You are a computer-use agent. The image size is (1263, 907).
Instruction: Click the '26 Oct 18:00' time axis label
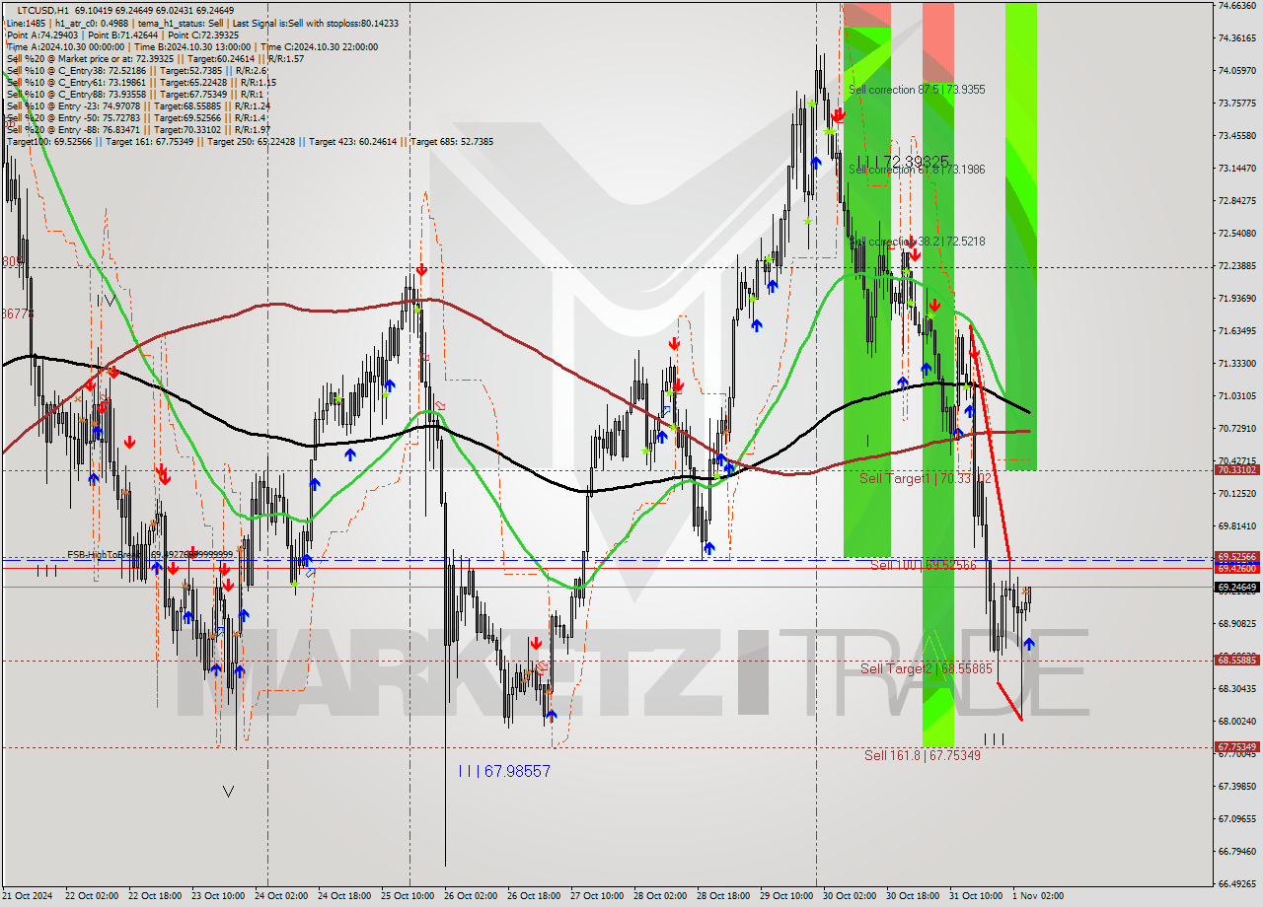(x=533, y=896)
